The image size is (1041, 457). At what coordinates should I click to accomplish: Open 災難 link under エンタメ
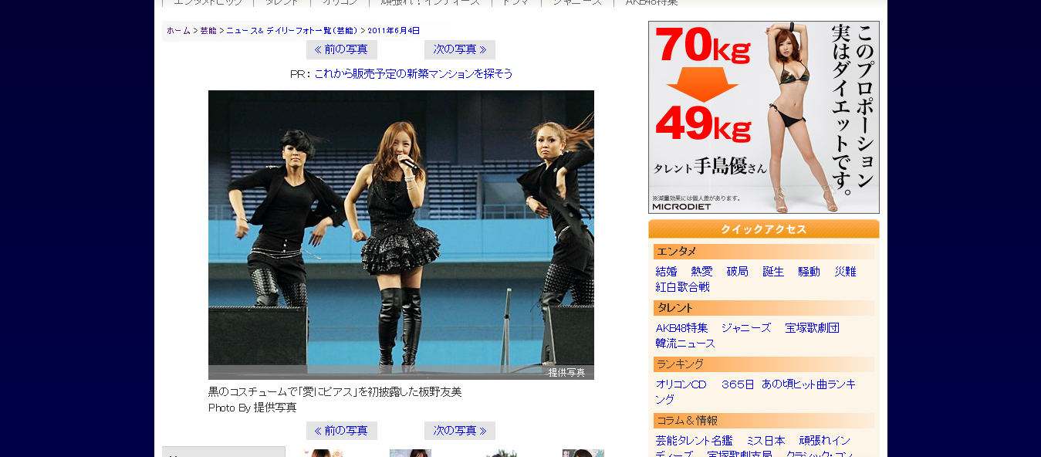coord(845,272)
